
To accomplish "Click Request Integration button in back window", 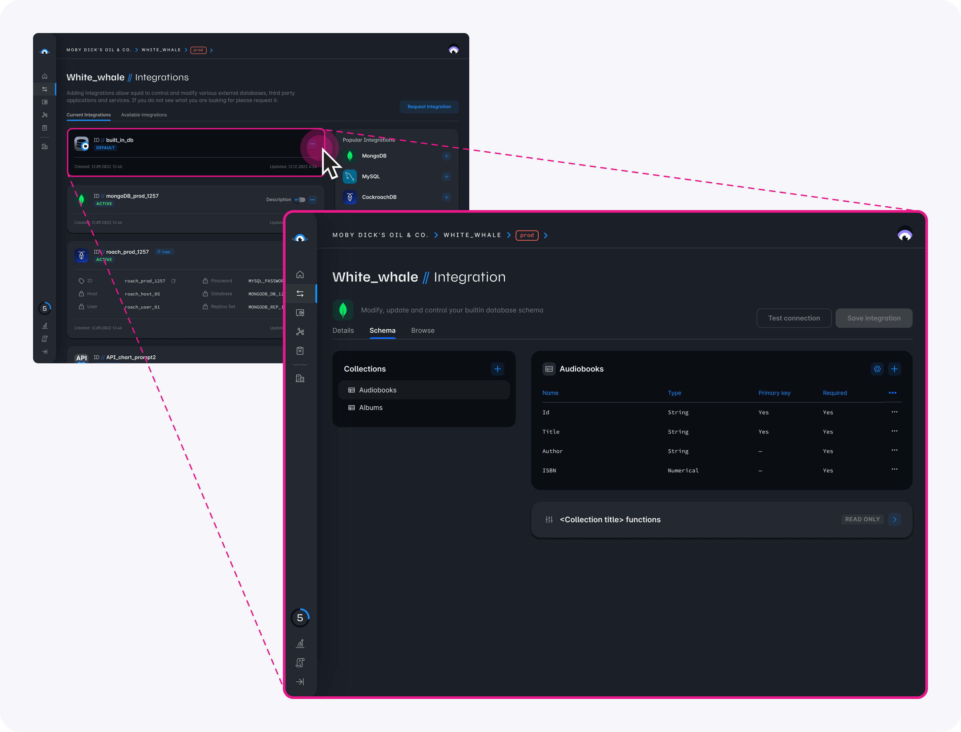I will pos(429,107).
